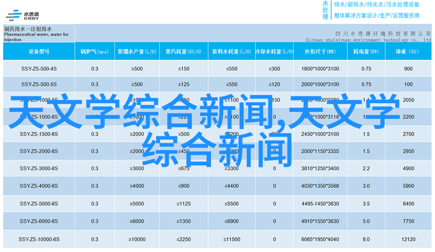Click the 耗电量(KW) column header
Image resolution: width=435 pixels, height=252 pixels.
pos(366,52)
